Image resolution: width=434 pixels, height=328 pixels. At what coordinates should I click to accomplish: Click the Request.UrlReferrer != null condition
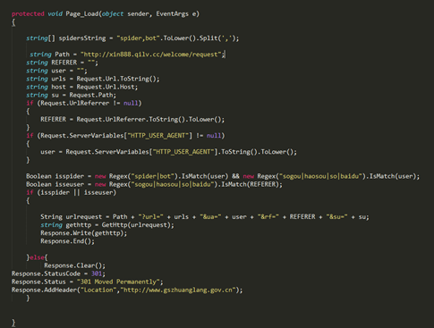pos(89,103)
